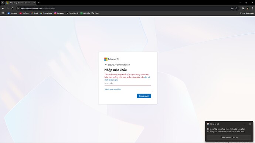Click the Đăng nhập sign-in button

coord(144,96)
